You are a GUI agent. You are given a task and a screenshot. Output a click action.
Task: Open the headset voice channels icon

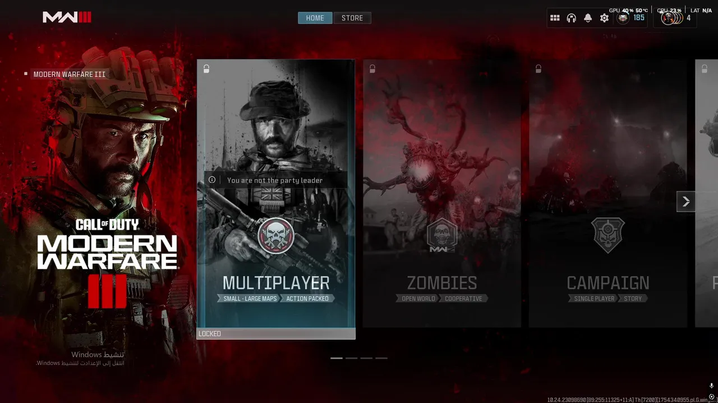tap(571, 18)
